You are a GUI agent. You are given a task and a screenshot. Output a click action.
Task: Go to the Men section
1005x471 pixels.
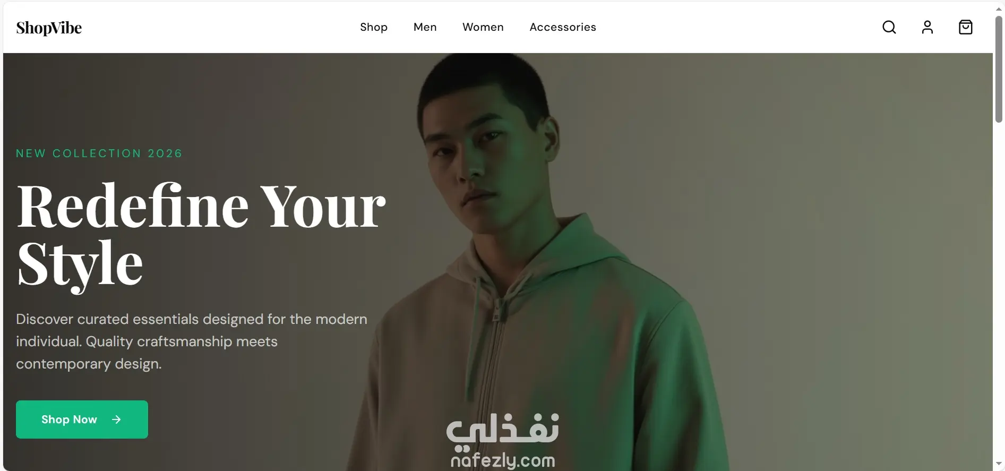click(x=425, y=27)
